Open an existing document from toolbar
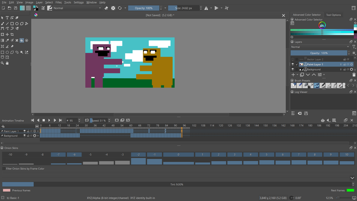Screen dimensions: 357x201 coord(10,8)
